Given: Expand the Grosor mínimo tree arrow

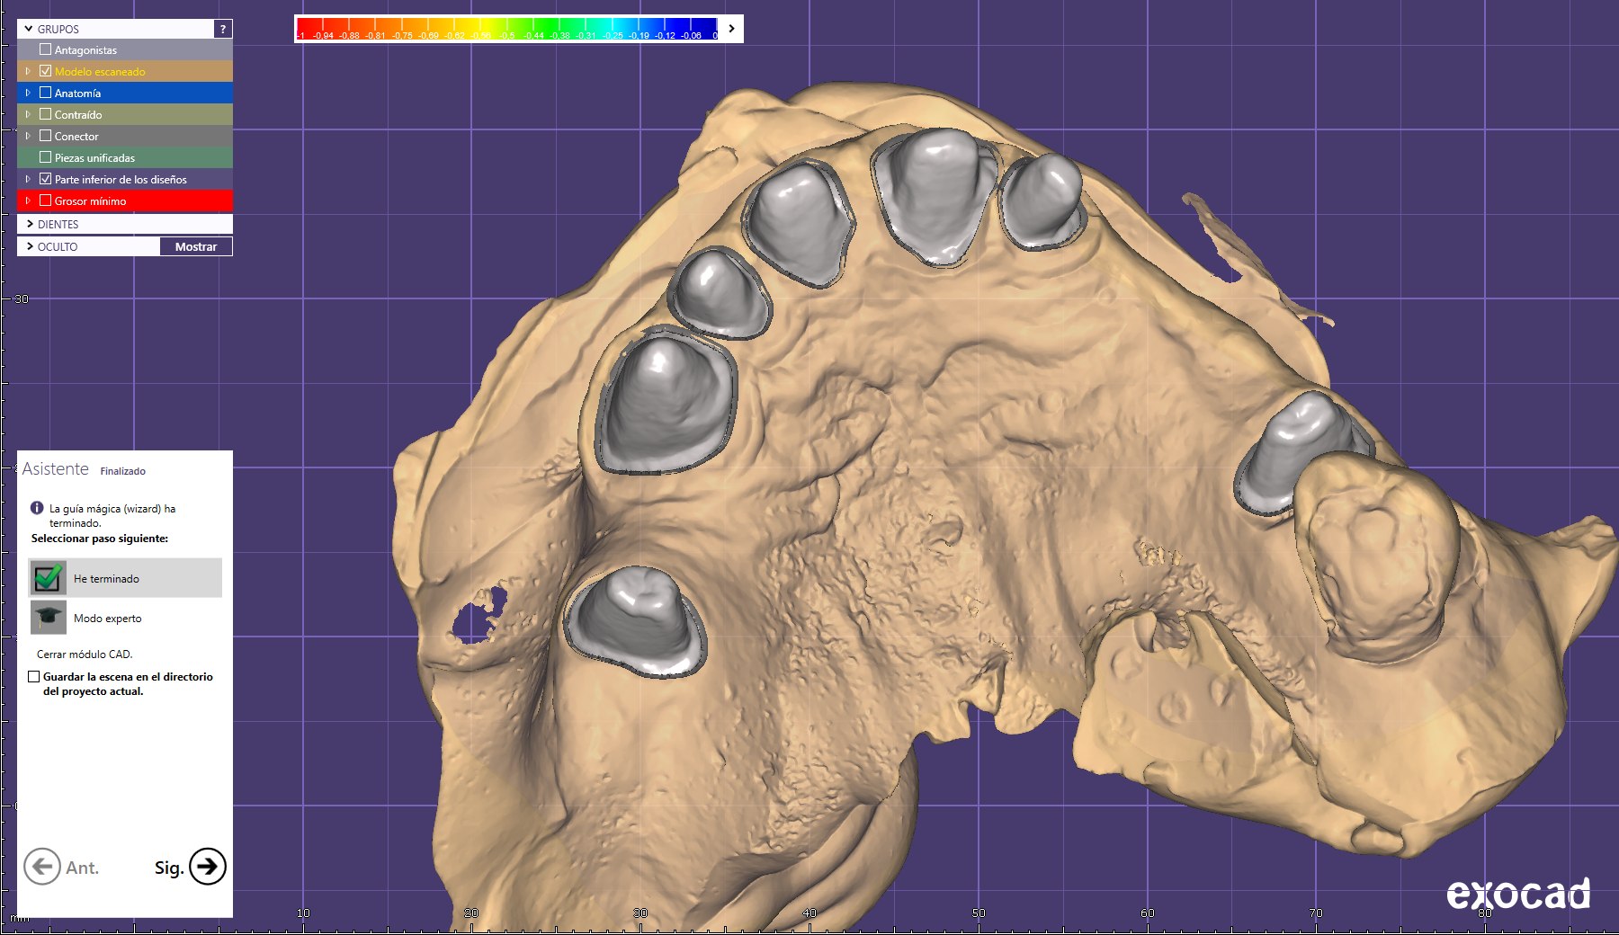Looking at the screenshot, I should (28, 200).
